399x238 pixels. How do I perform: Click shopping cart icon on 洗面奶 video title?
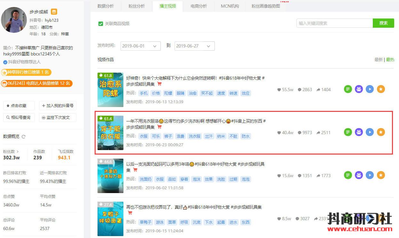(x=136, y=170)
